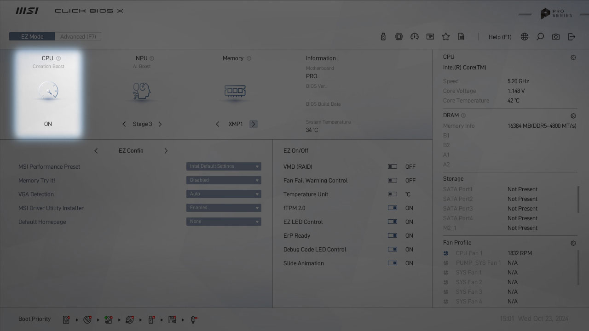This screenshot has width=589, height=331.
Task: Click the CPU chip icon in toolbar
Action: point(399,37)
